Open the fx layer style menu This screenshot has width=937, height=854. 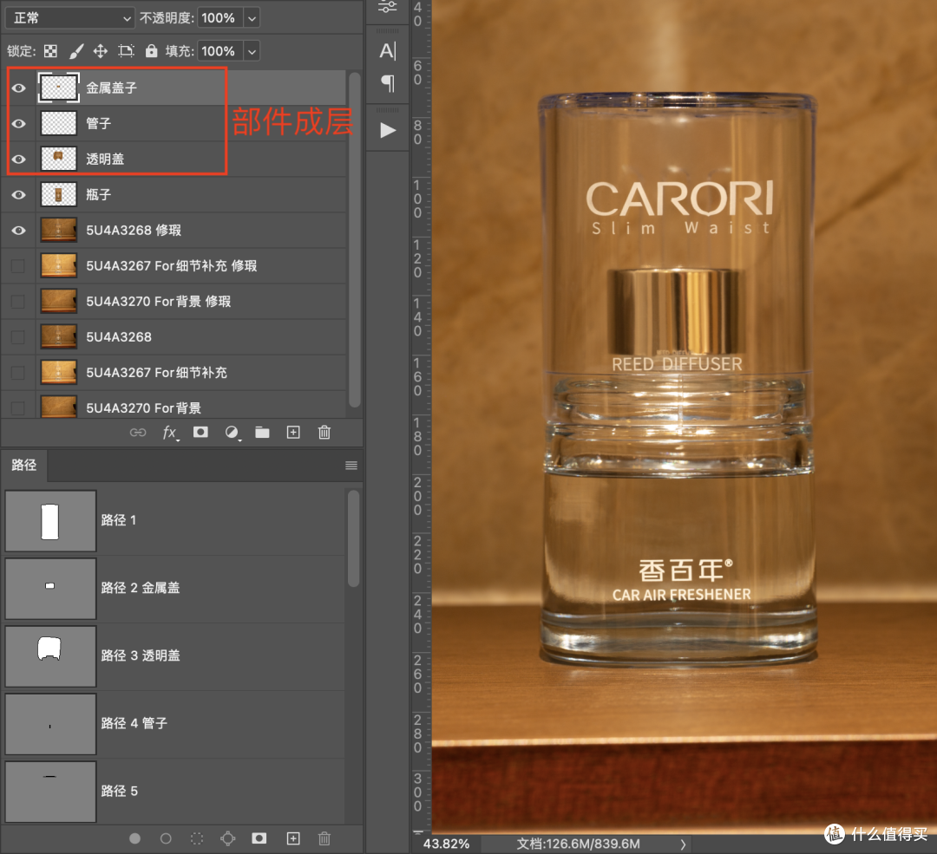tap(170, 433)
